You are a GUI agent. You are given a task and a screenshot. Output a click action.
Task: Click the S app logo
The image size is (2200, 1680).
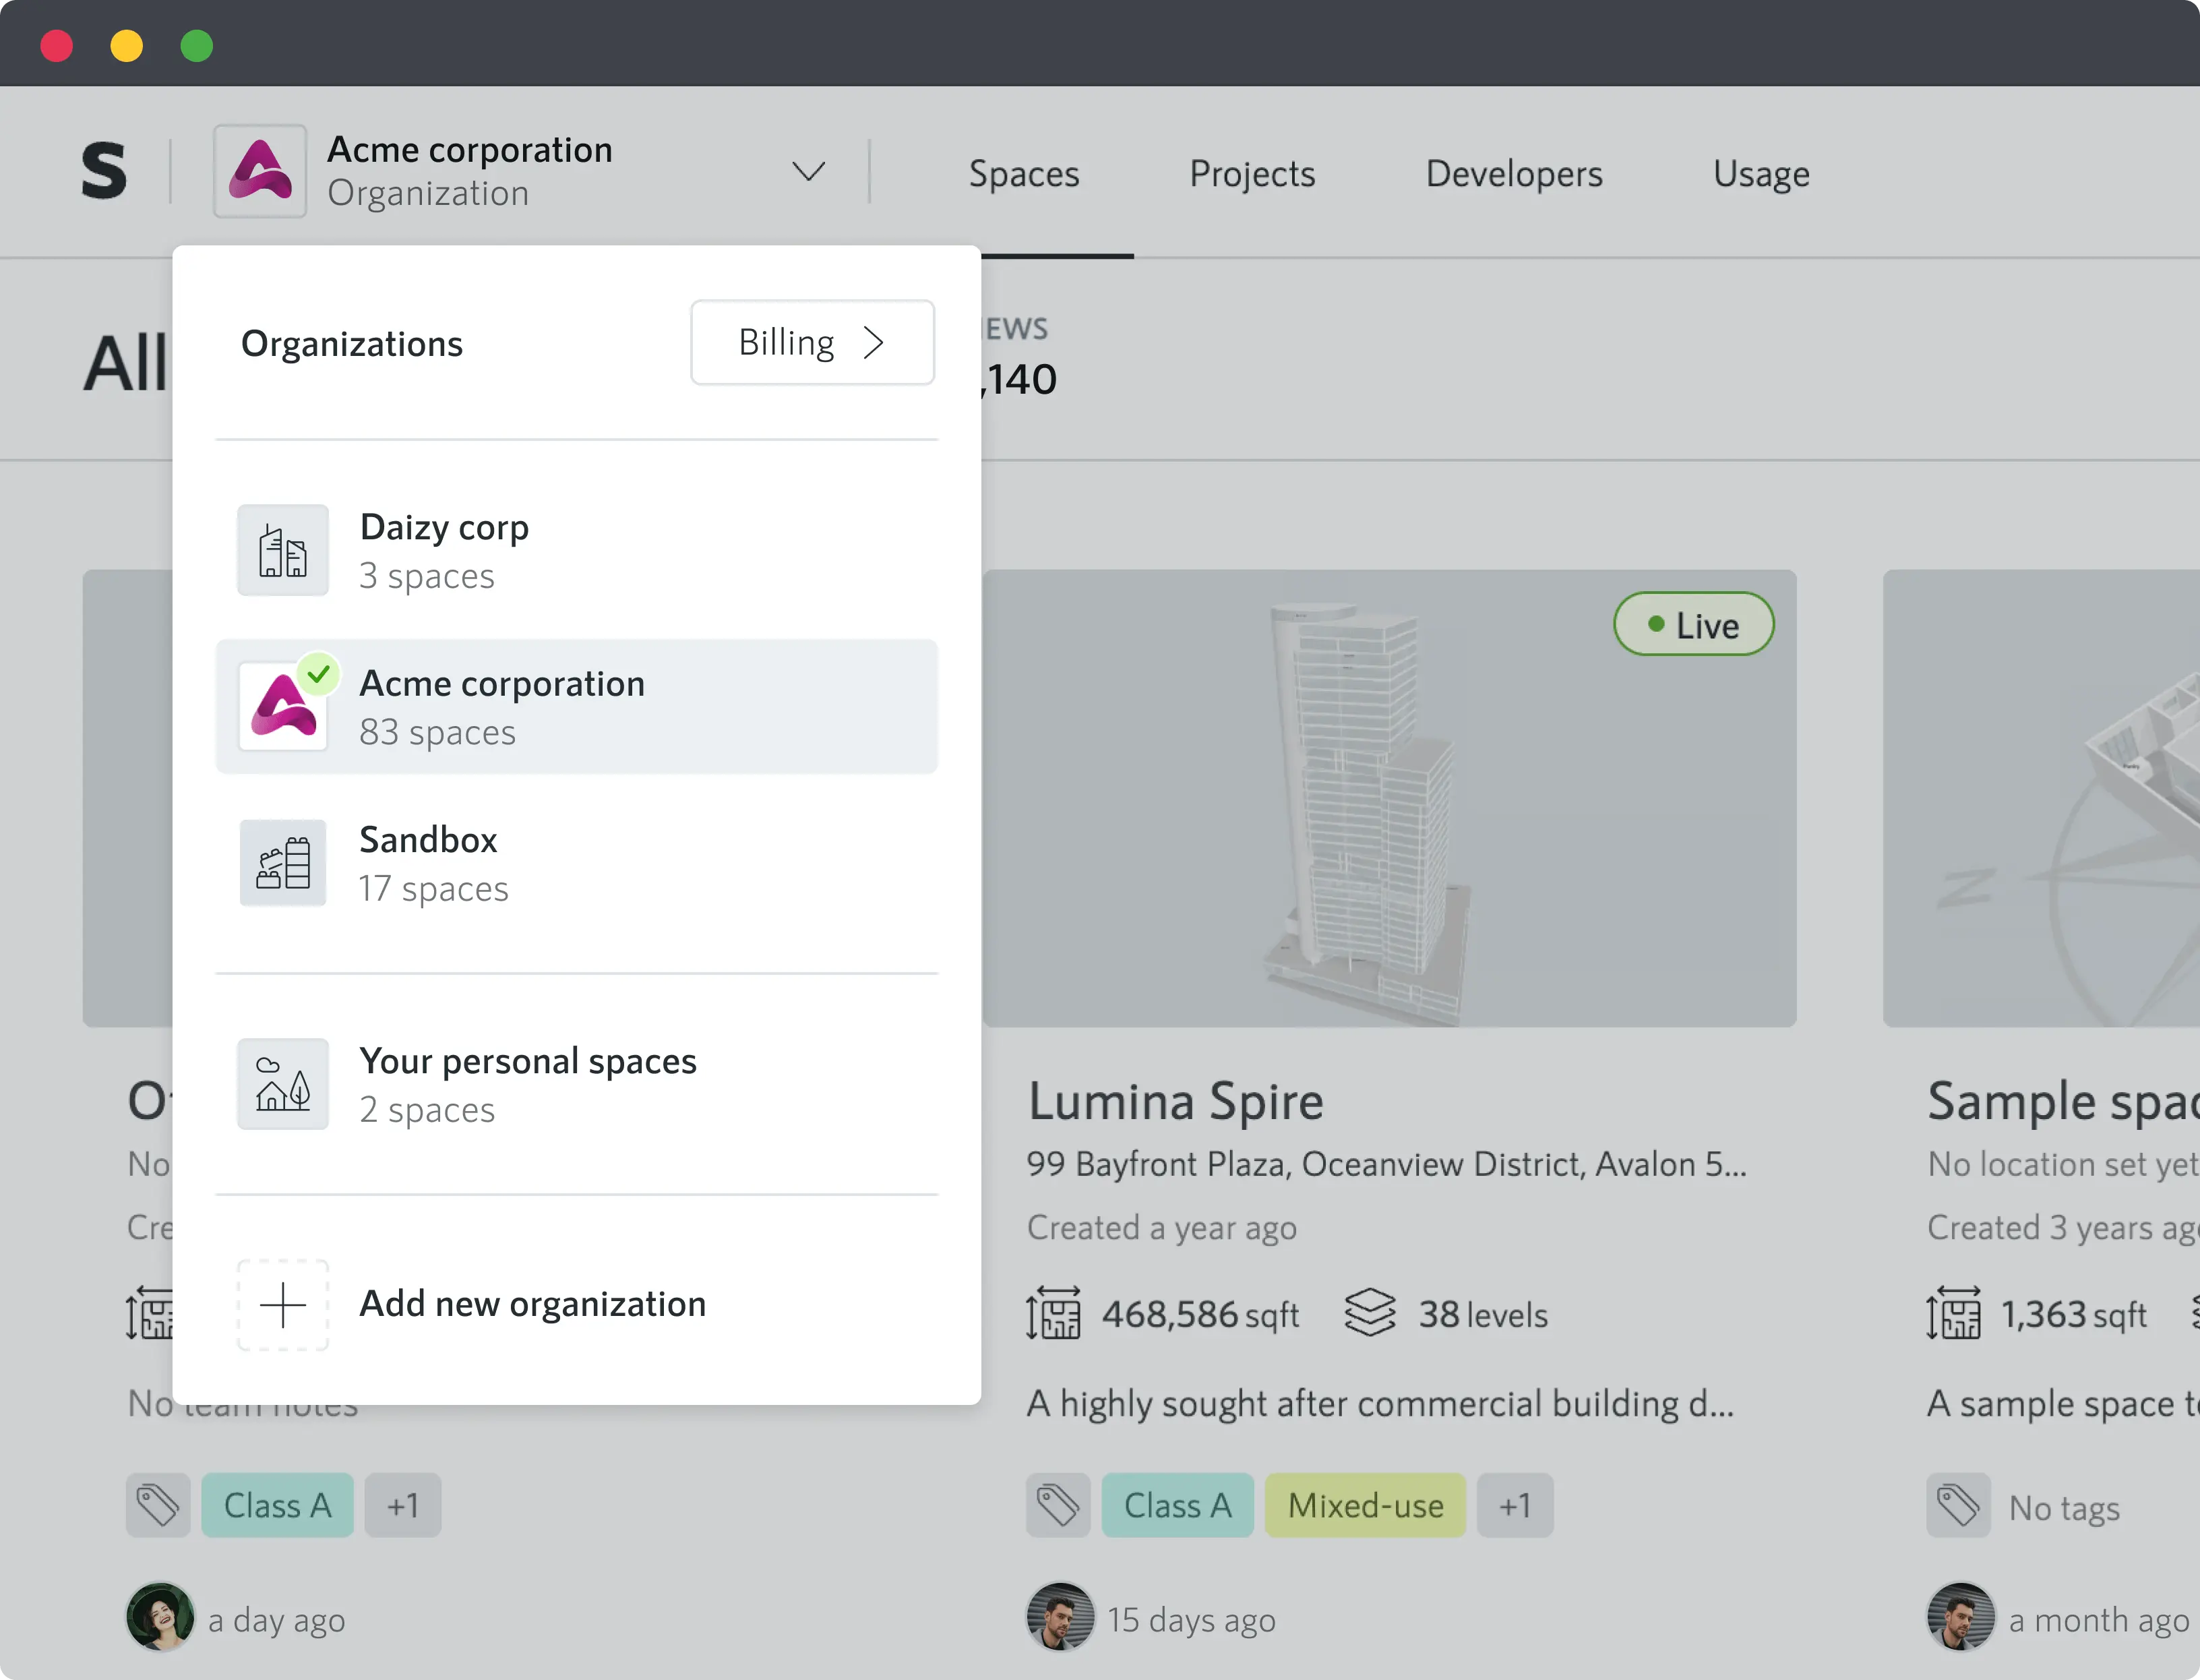pyautogui.click(x=104, y=170)
